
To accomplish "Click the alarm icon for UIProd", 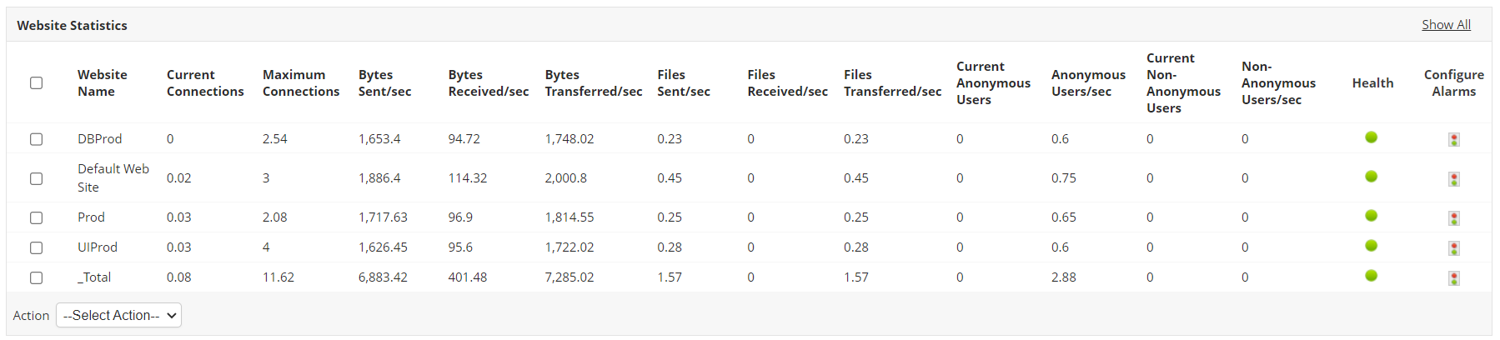I will 1453,248.
